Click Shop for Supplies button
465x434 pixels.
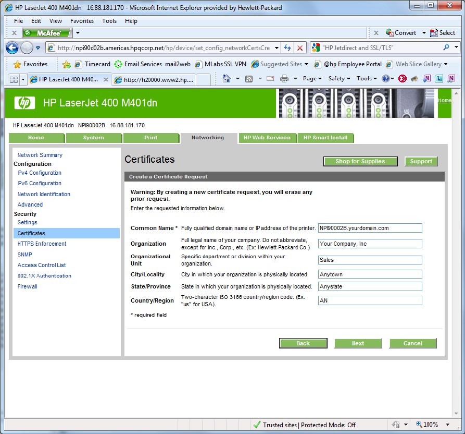click(360, 161)
